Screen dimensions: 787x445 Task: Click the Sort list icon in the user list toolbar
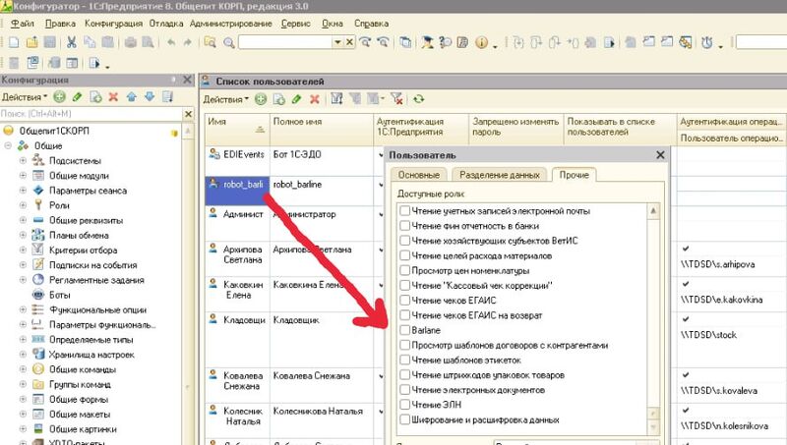pos(336,99)
